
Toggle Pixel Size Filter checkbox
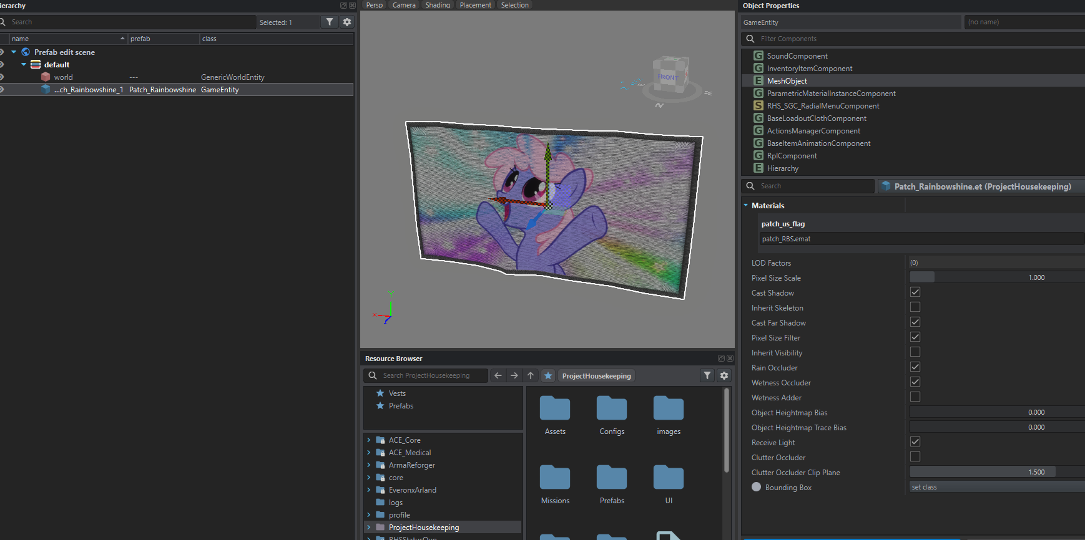click(x=915, y=337)
